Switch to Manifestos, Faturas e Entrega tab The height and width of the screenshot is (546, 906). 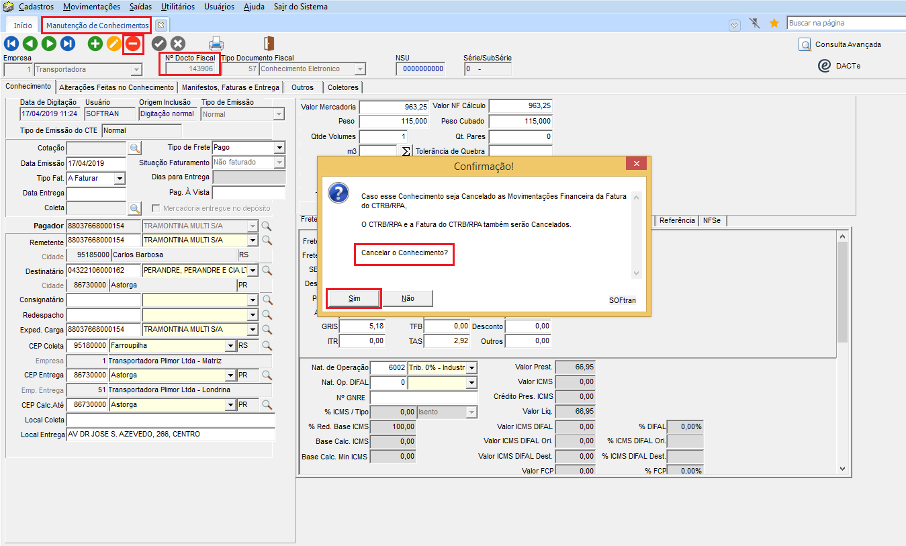point(230,87)
